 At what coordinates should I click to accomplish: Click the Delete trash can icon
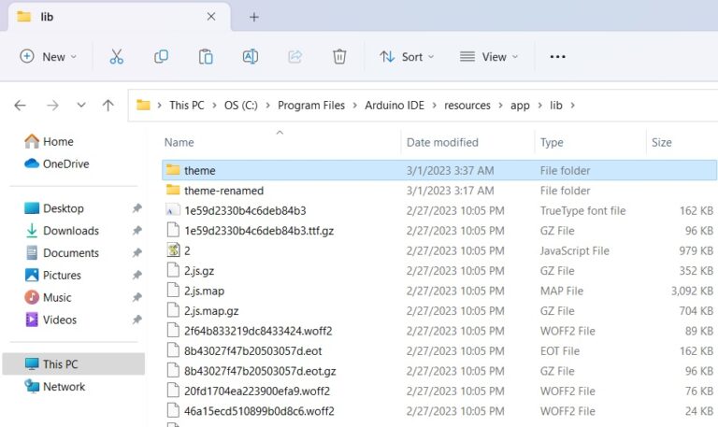click(x=339, y=57)
